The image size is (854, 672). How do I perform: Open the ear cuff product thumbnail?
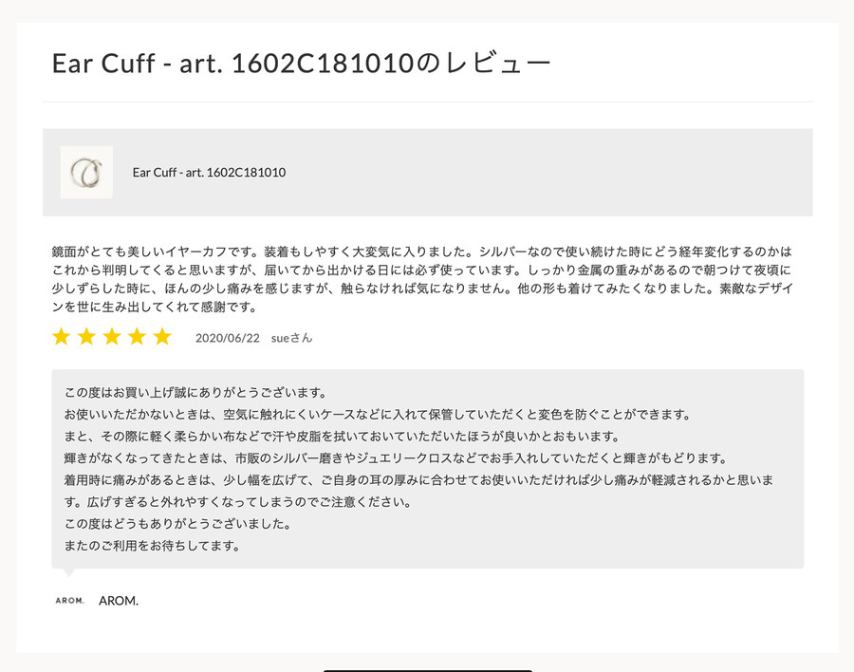pyautogui.click(x=86, y=172)
